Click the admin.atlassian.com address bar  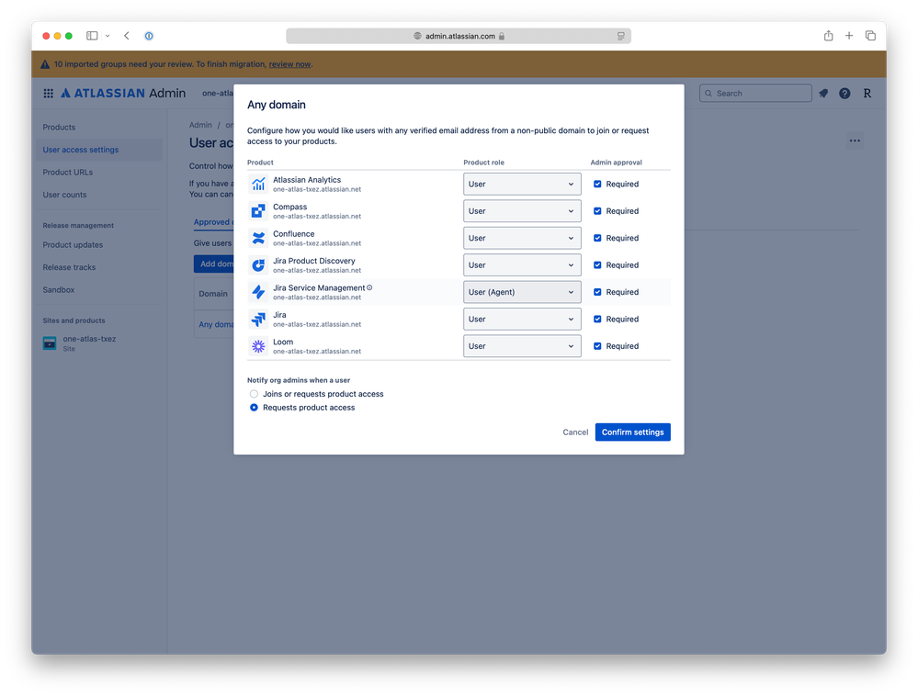click(459, 36)
